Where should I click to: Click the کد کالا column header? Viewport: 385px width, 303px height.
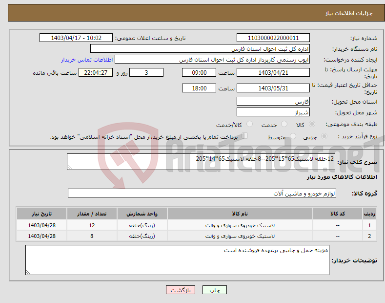pos(338,214)
